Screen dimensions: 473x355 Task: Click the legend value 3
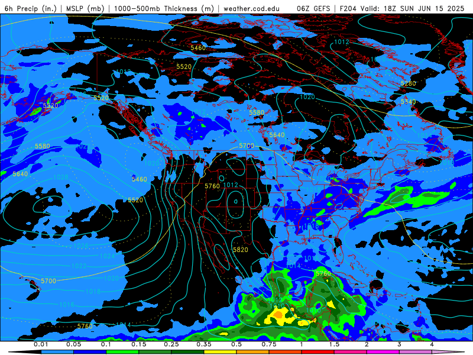[x=399, y=344]
